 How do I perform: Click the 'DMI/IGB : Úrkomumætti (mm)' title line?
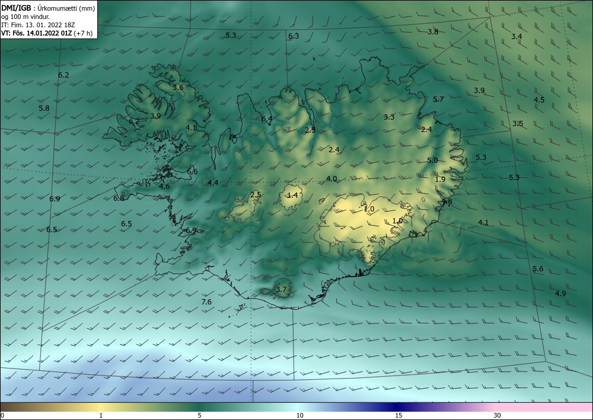coord(48,8)
